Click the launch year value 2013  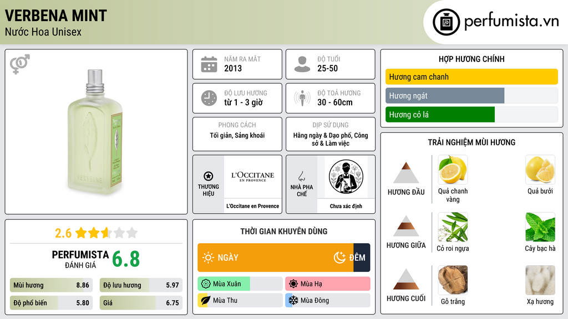pyautogui.click(x=233, y=68)
